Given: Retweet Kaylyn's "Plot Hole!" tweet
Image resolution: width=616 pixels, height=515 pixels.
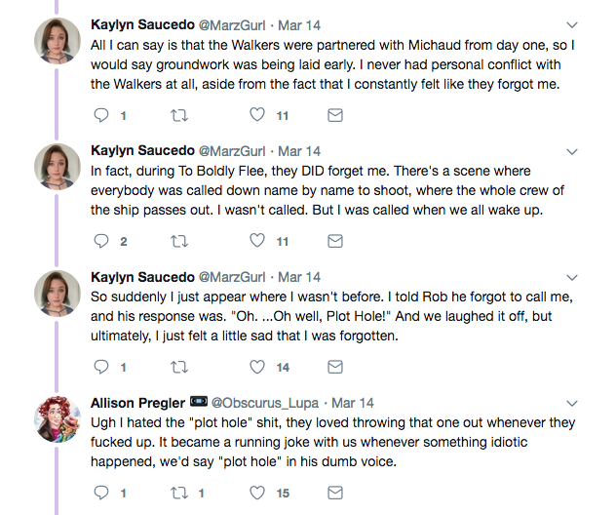Looking at the screenshot, I should point(179,367).
